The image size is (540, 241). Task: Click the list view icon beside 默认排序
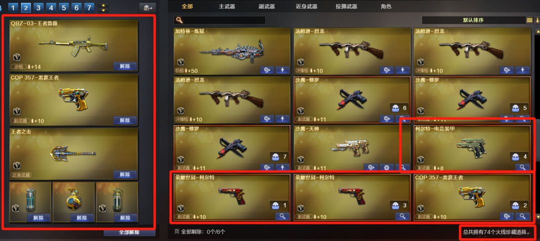coord(529,20)
